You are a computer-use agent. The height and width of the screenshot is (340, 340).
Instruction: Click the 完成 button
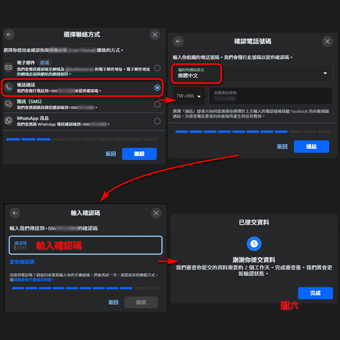pos(315,293)
